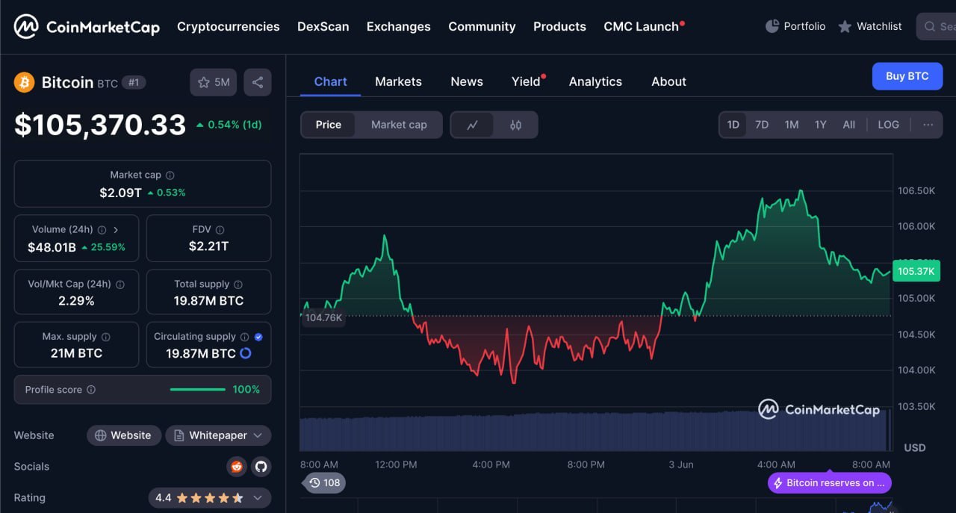Toggle LOG scale on chart
This screenshot has width=956, height=513.
889,125
